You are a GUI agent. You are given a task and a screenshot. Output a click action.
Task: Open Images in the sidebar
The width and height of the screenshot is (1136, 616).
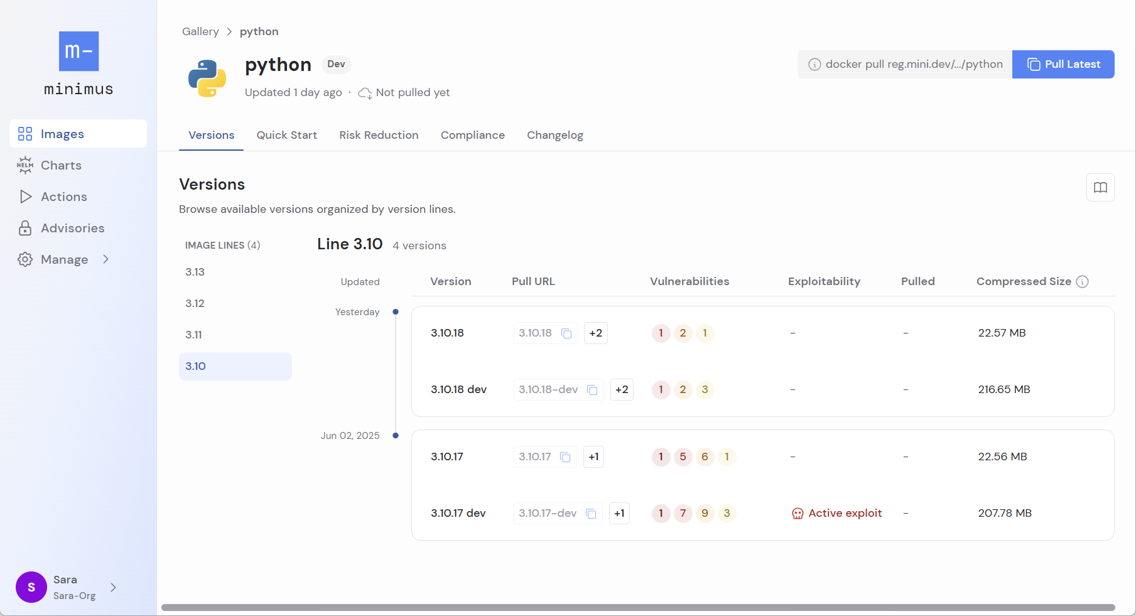click(78, 134)
